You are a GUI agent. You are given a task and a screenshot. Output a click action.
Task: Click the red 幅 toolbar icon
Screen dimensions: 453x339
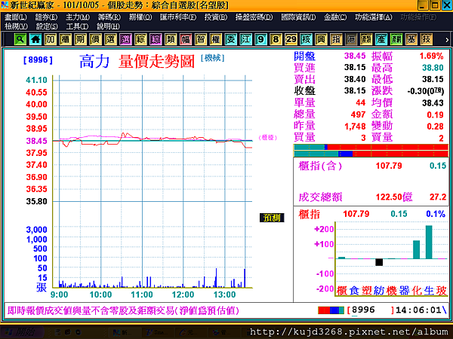point(186,39)
